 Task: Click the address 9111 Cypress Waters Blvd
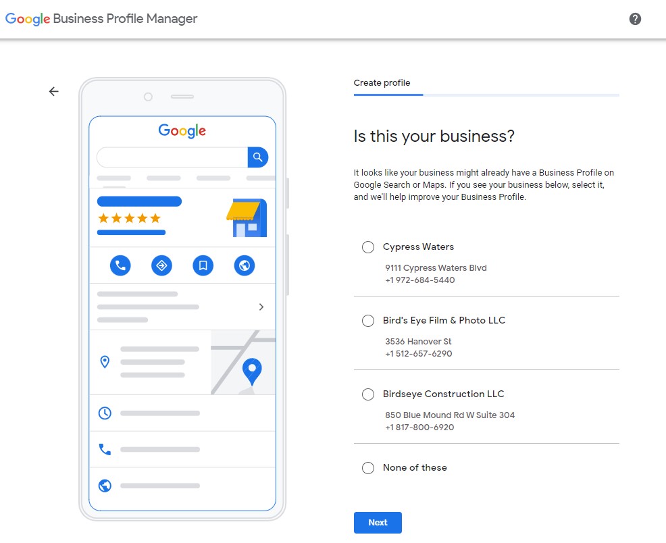click(436, 268)
